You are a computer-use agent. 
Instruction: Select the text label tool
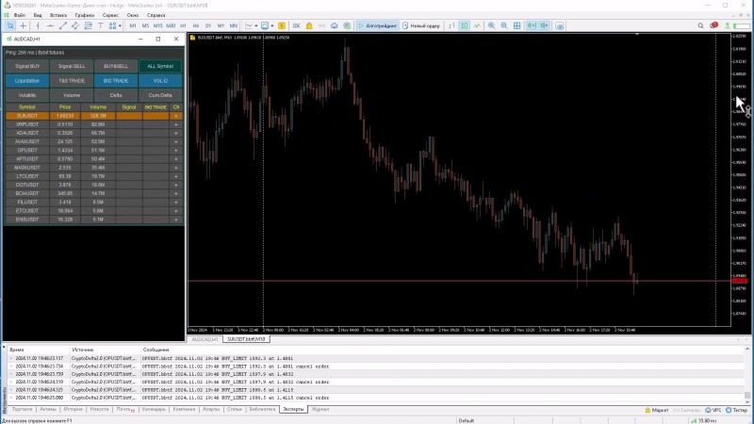101,26
